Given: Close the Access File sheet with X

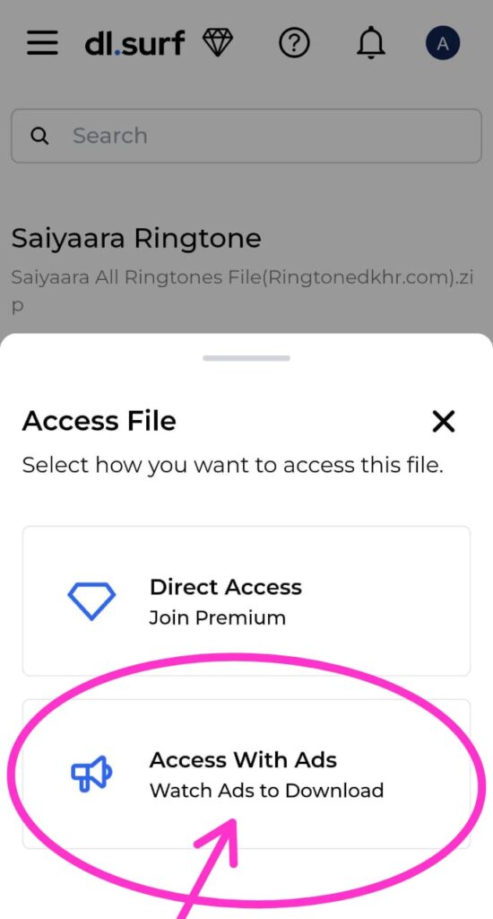Looking at the screenshot, I should click(x=443, y=421).
